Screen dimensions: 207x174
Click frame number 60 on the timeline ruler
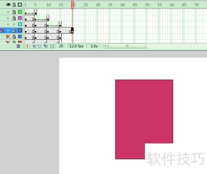click(172, 5)
